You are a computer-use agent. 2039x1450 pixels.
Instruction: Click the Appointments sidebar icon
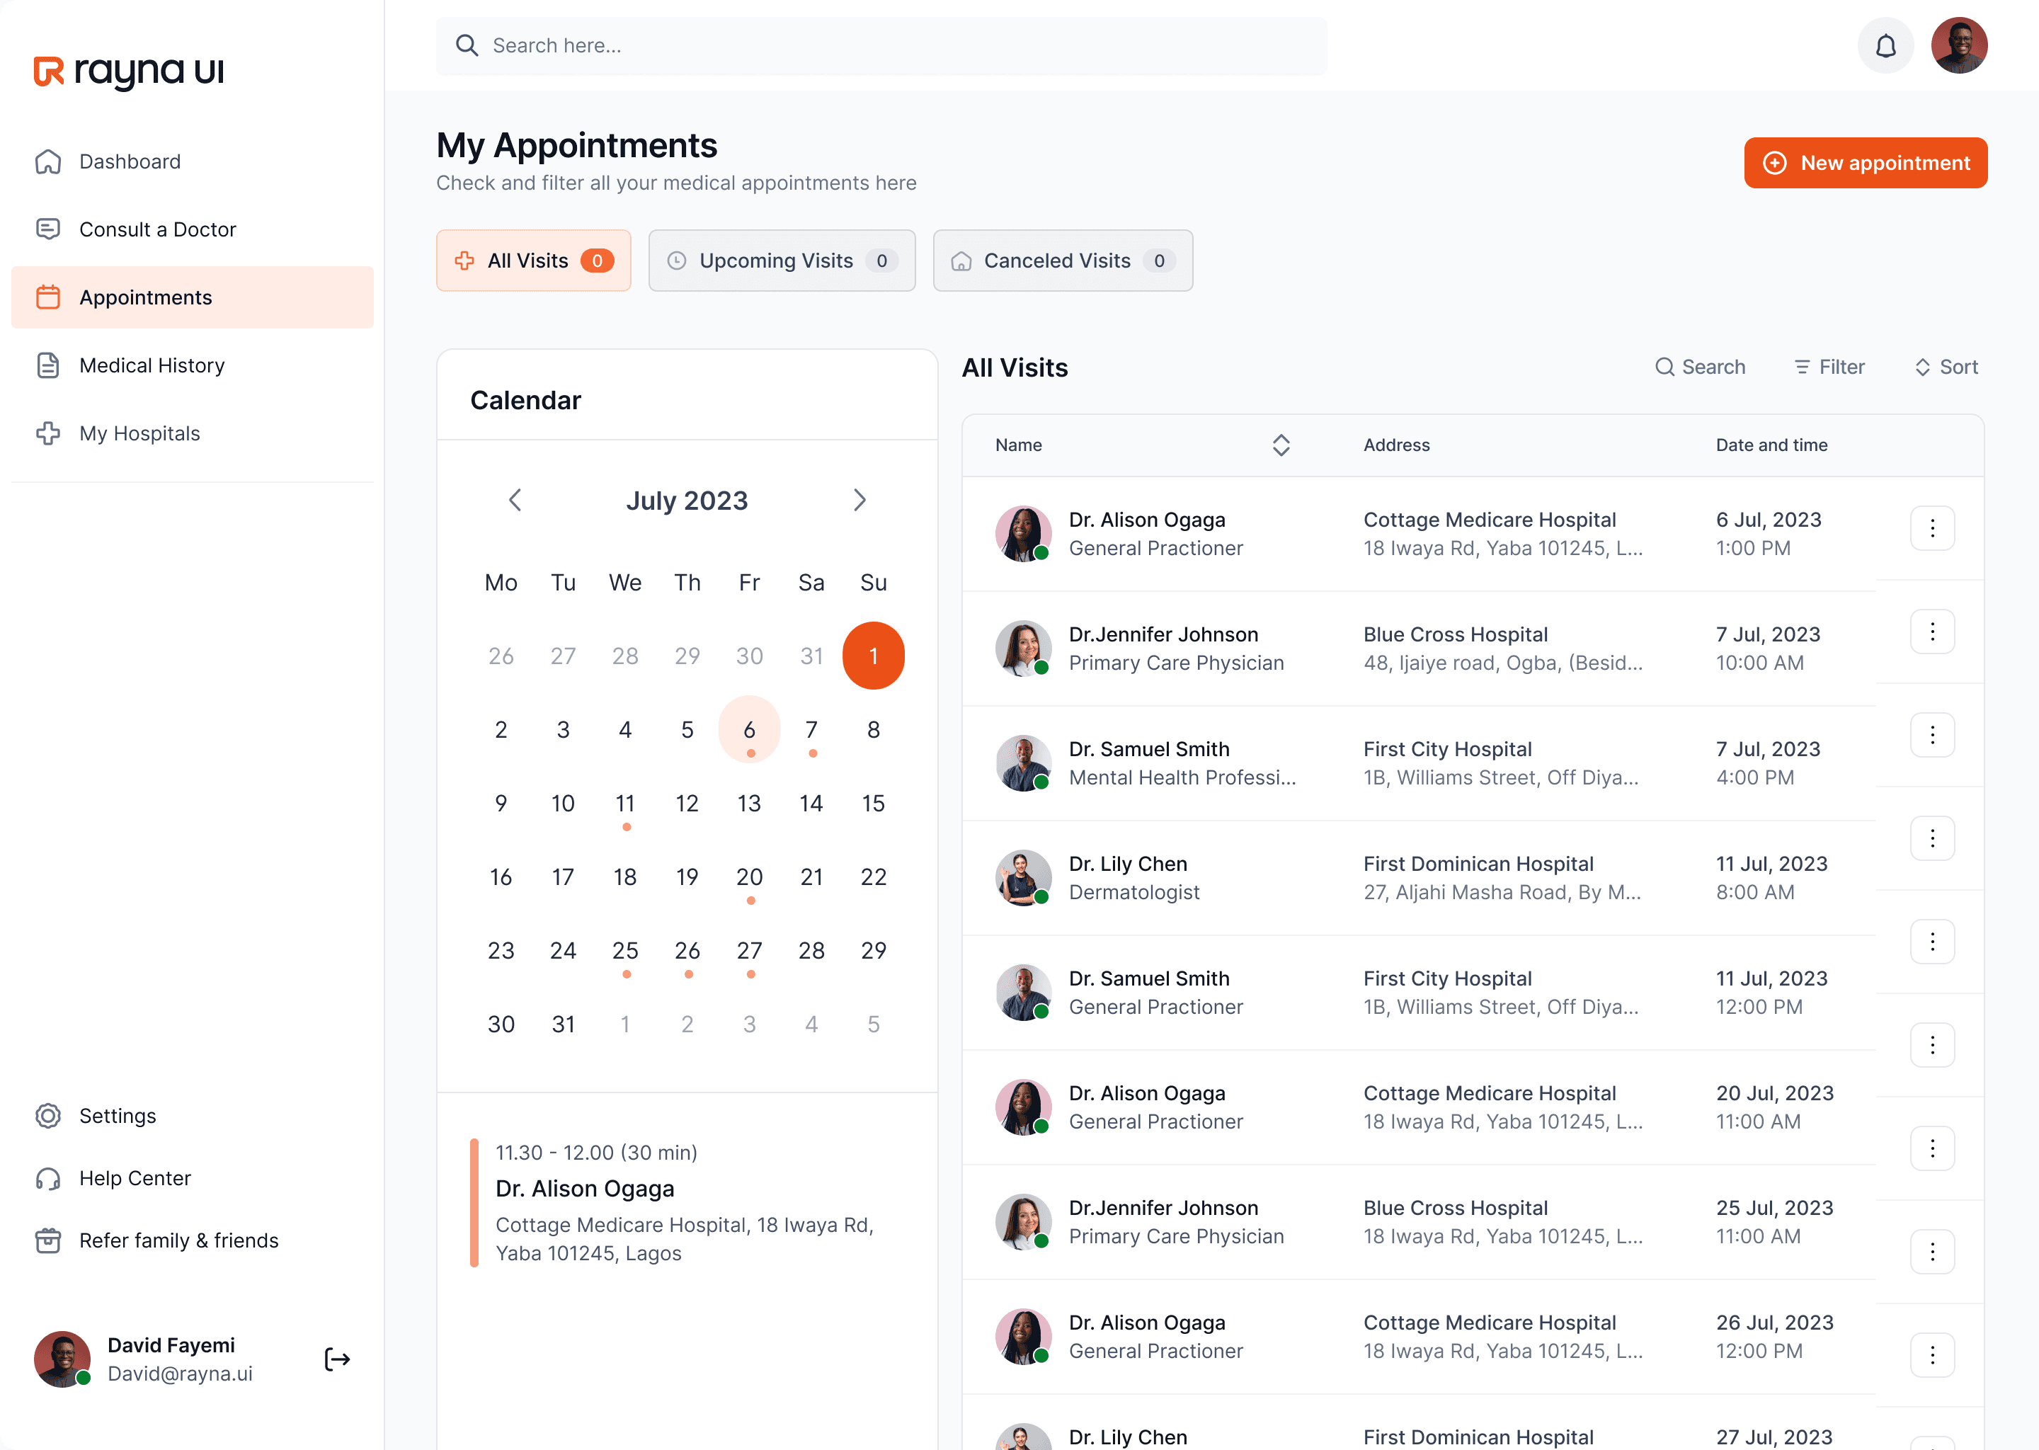pos(47,297)
